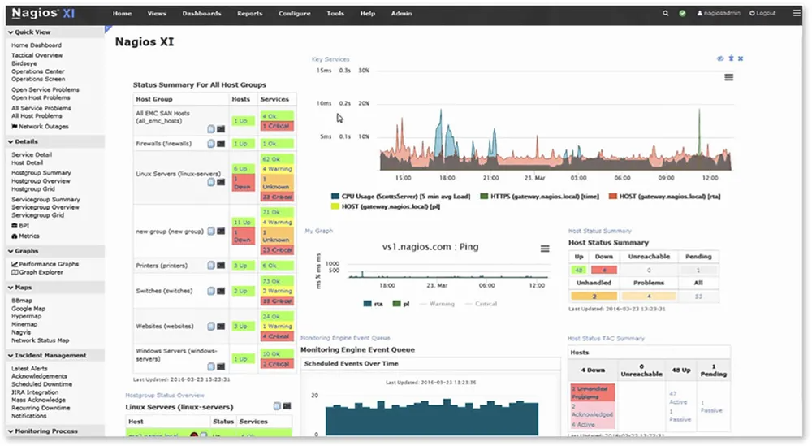Click the terminal icon beside Firewalls host group
Screen dimensions: 812x446
coord(221,144)
